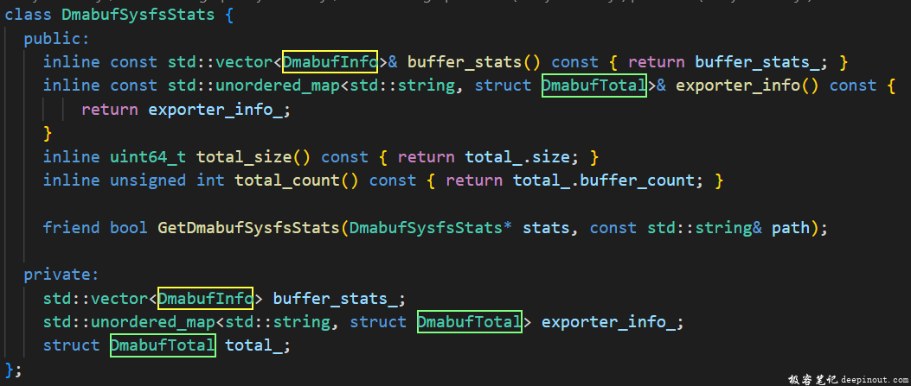Click the exporter_info() function name

point(747,85)
